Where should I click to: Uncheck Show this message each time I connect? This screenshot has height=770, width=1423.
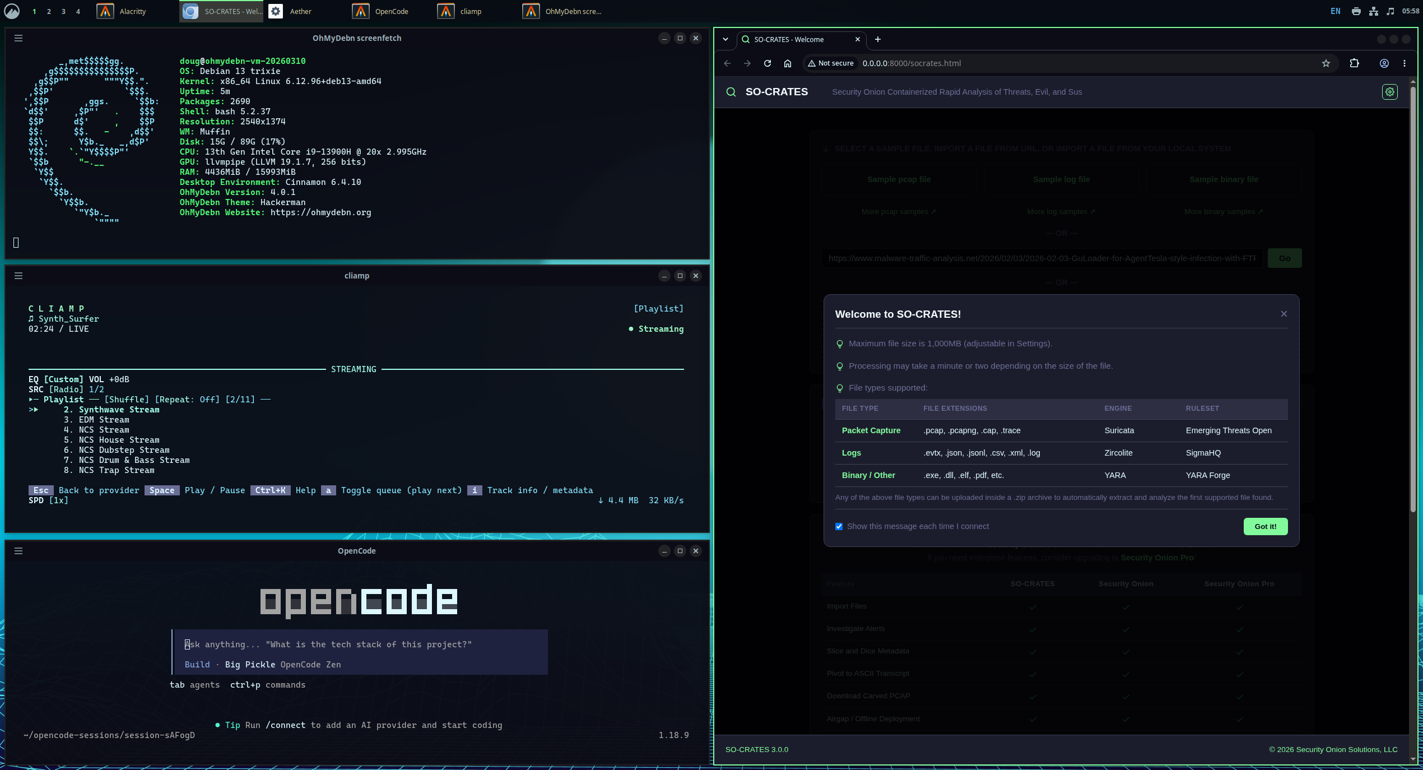[x=839, y=526]
